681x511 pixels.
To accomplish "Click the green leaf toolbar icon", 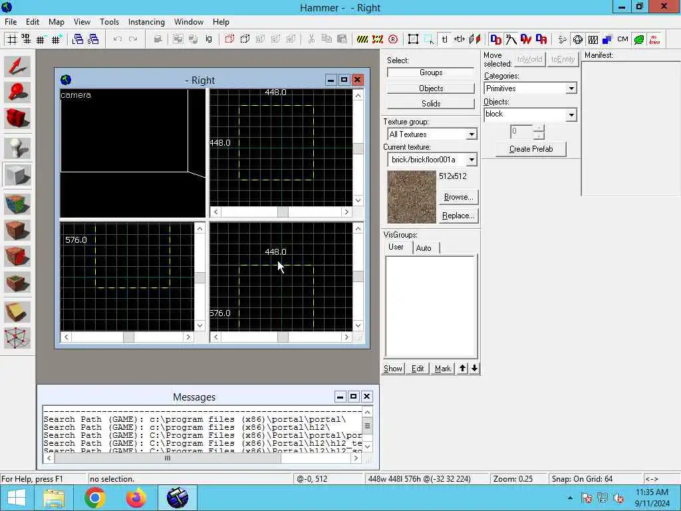I will point(639,39).
